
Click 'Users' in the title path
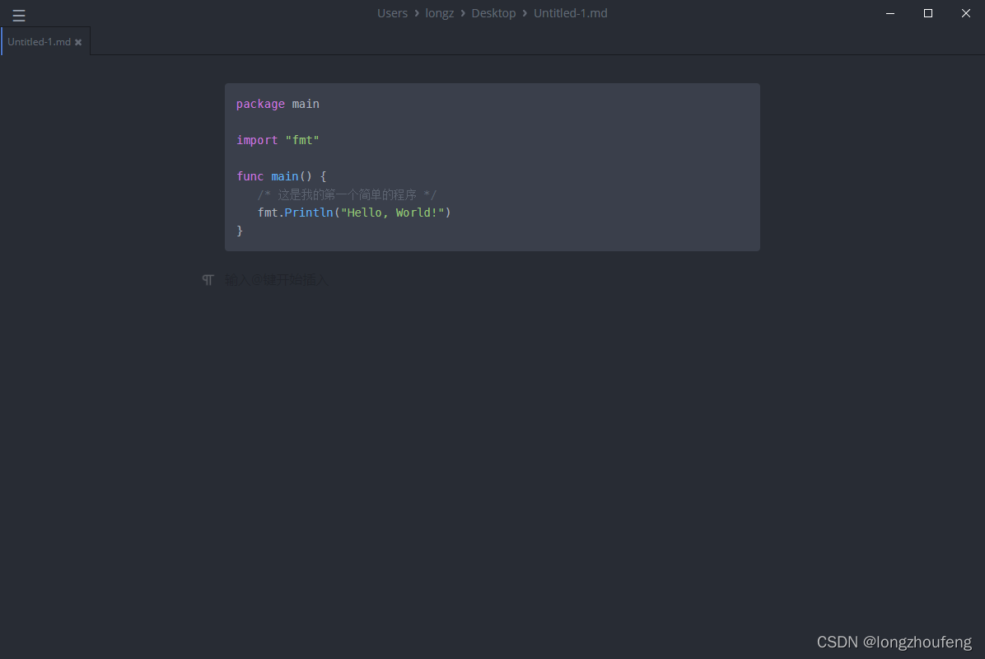pos(392,13)
